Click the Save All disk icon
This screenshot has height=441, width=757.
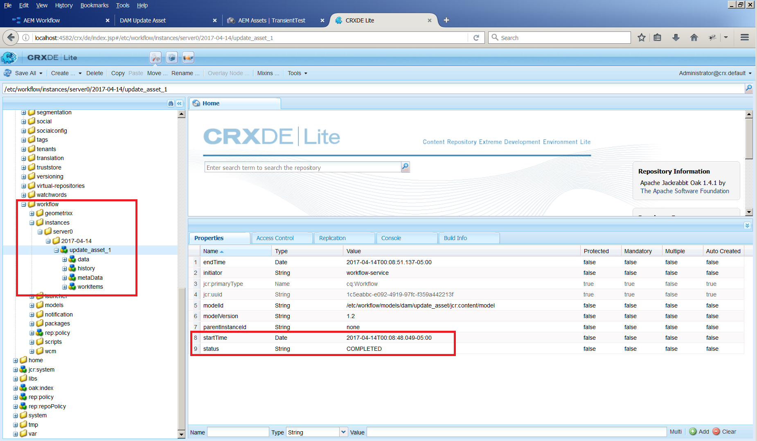pyautogui.click(x=7, y=73)
